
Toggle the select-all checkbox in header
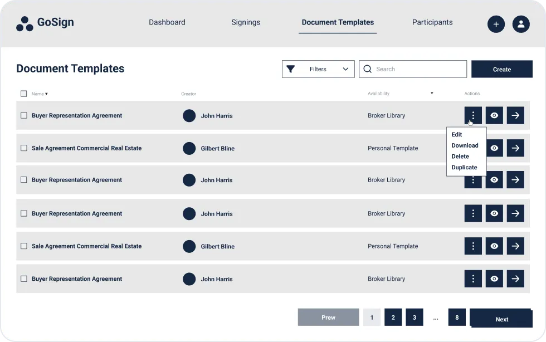(23, 94)
